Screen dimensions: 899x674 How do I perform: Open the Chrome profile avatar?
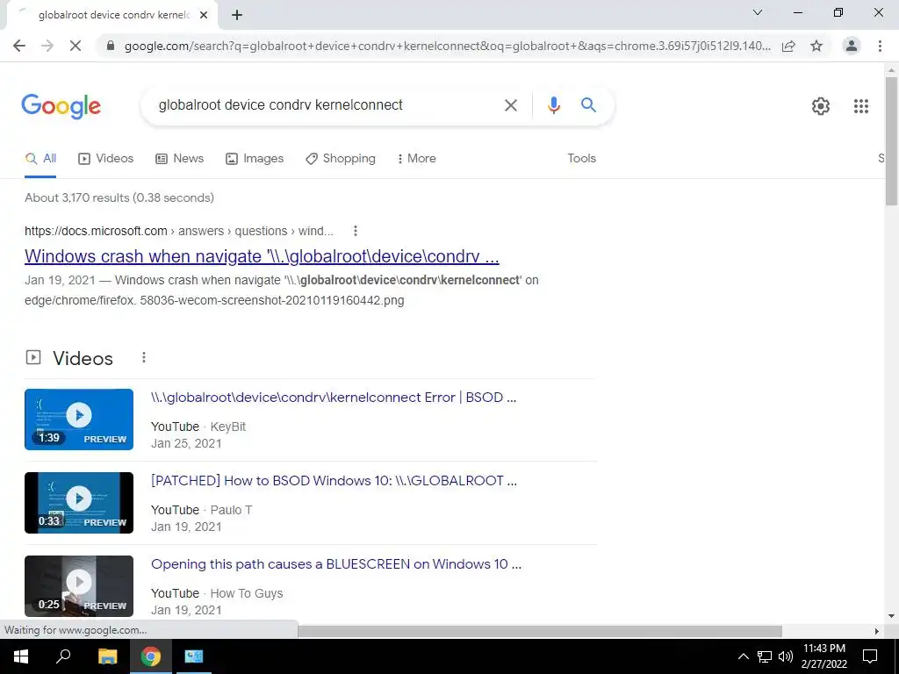click(852, 46)
